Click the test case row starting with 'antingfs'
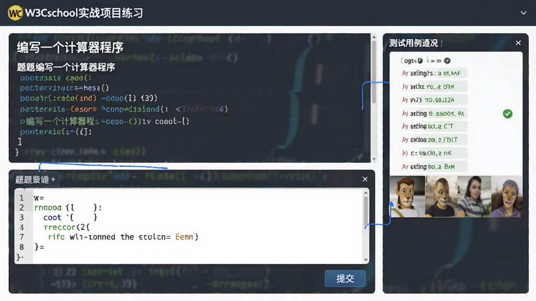 point(433,73)
